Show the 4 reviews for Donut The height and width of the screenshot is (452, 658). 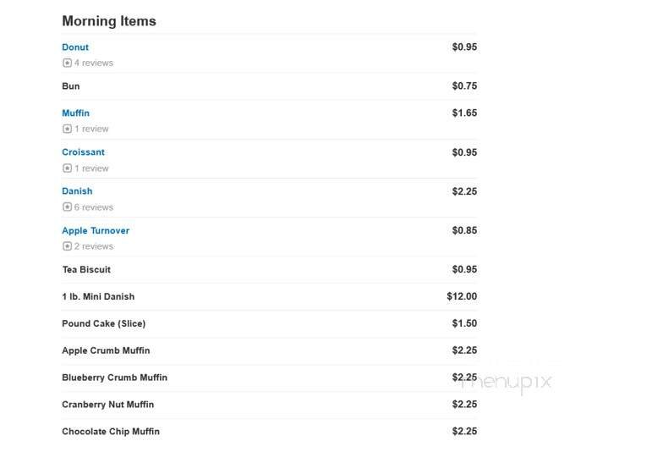coord(93,63)
